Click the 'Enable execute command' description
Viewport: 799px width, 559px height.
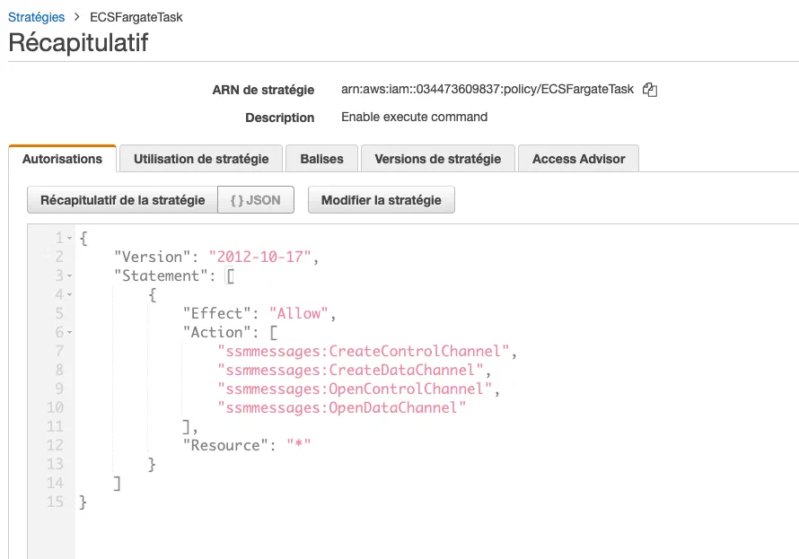[414, 118]
